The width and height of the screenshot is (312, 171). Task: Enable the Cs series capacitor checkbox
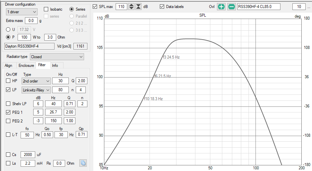point(8,154)
